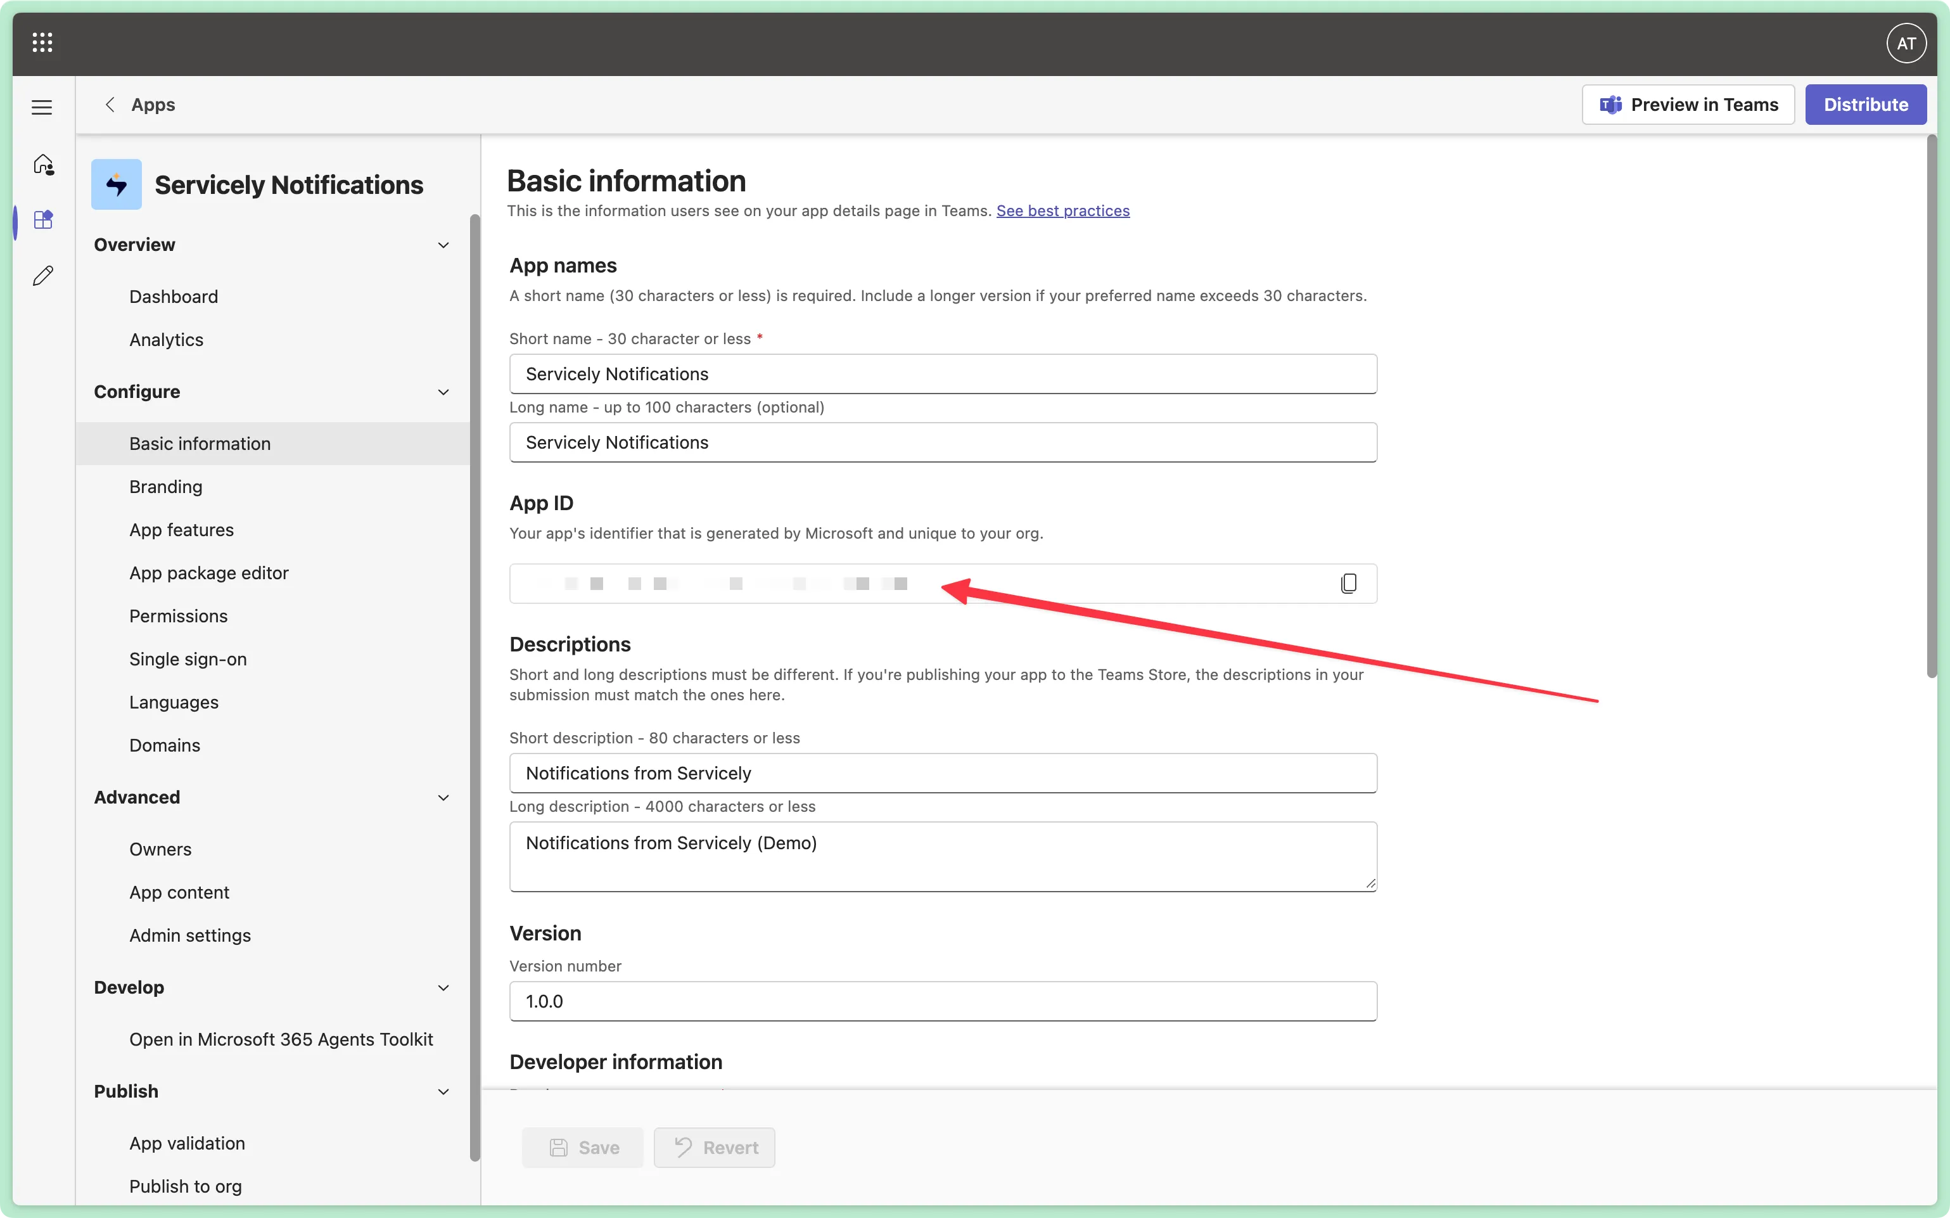
Task: Click the sidebar navigation scrollbar
Action: (x=475, y=687)
